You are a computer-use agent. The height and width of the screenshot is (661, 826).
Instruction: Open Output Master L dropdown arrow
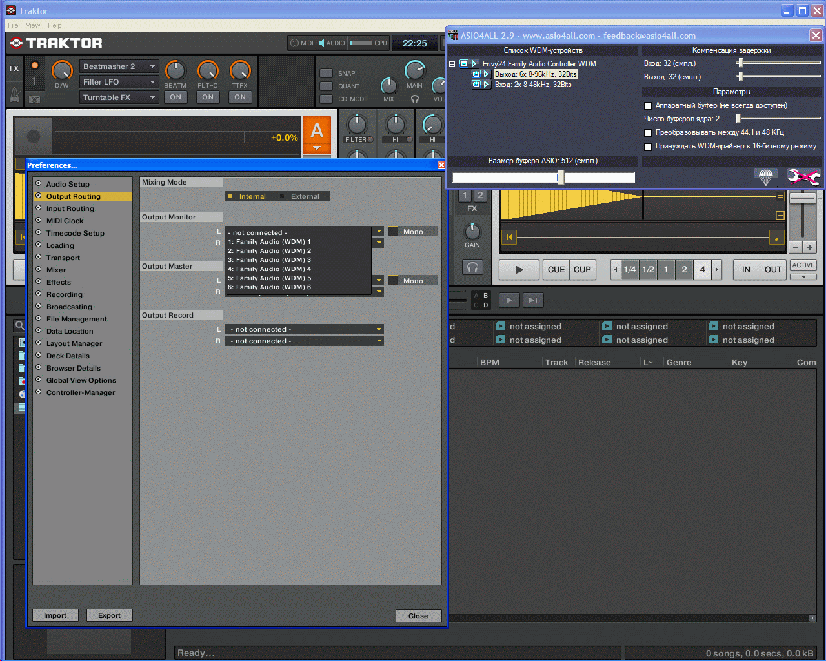coord(379,280)
